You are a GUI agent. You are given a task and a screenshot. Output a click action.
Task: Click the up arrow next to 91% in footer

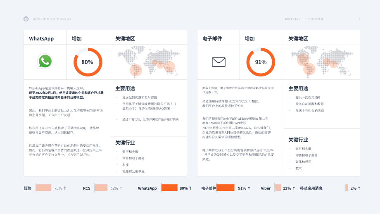(249, 188)
